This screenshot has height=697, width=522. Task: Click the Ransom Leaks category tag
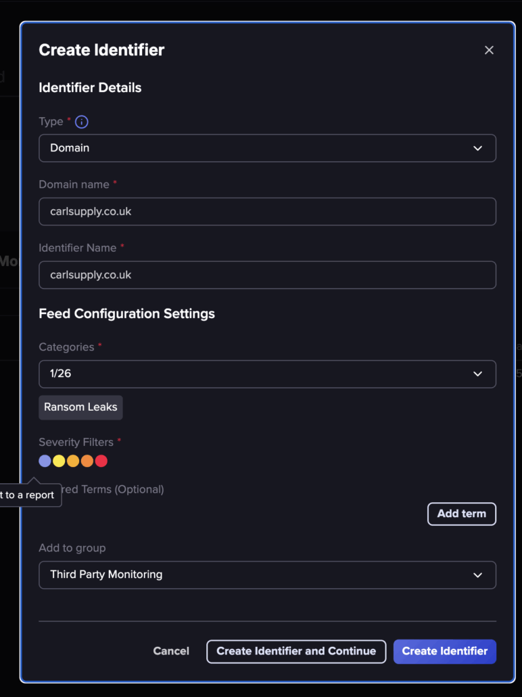(x=80, y=407)
